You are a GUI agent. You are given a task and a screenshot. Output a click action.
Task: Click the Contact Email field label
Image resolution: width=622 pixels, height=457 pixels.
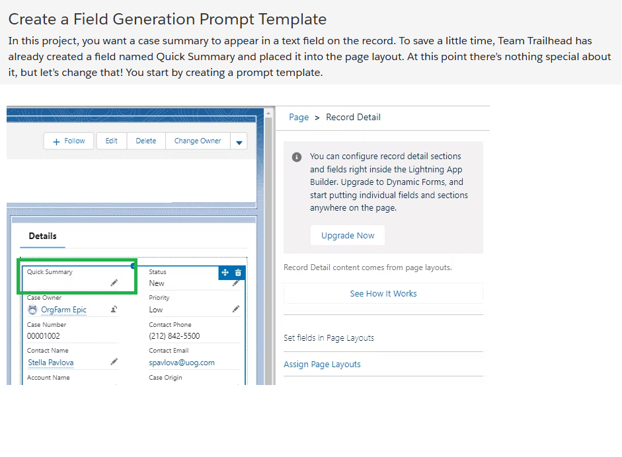[169, 351]
